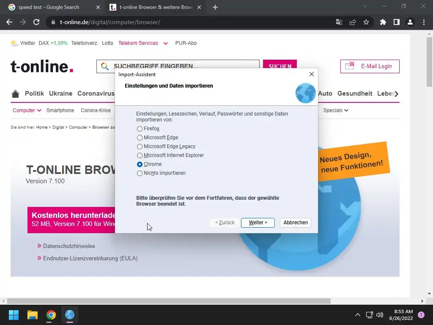
Task: Click the Zurück button
Action: point(225,223)
